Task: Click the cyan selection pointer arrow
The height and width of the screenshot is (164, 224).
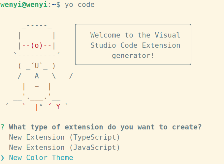Action: (3, 158)
